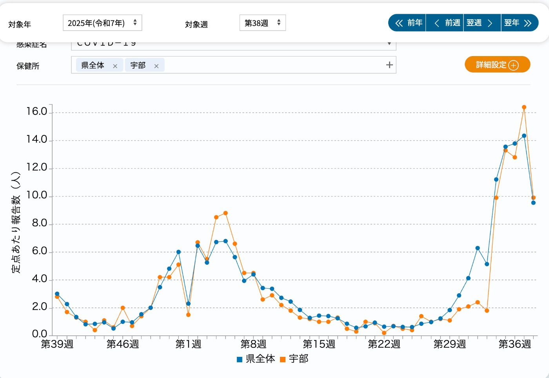Remove the 県全体 tag with its x icon
The height and width of the screenshot is (378, 549).
pos(115,66)
